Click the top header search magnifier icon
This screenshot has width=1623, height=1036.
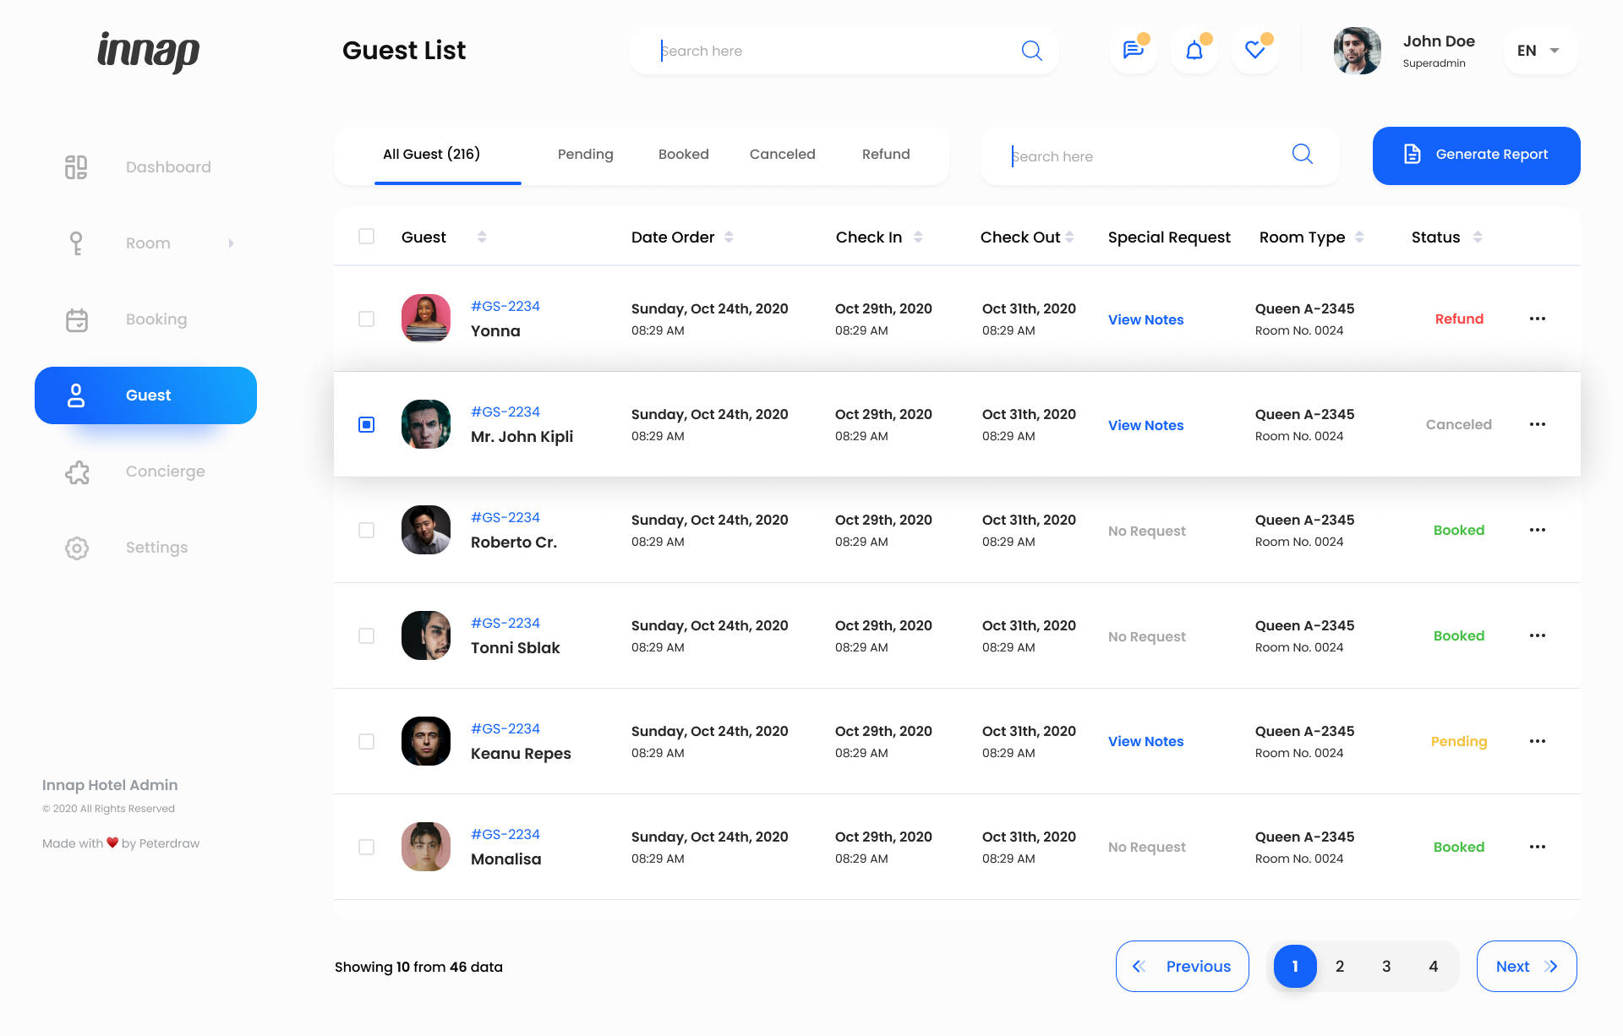click(1031, 51)
